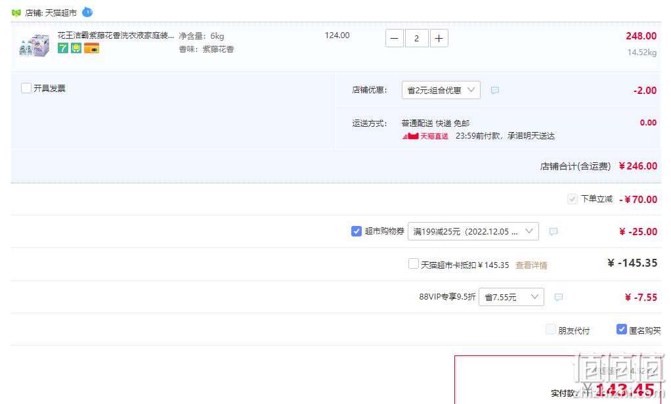The height and width of the screenshot is (404, 671).
Task: Click the card deduction amount ¥ -145.35
Action: tap(632, 263)
